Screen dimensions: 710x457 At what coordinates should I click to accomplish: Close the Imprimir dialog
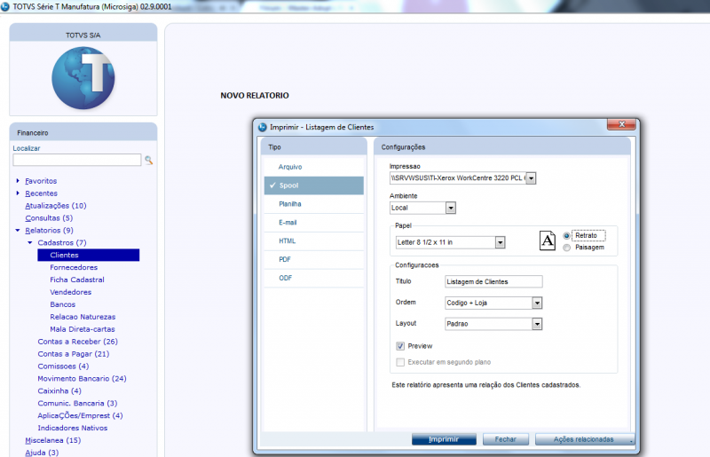[622, 124]
